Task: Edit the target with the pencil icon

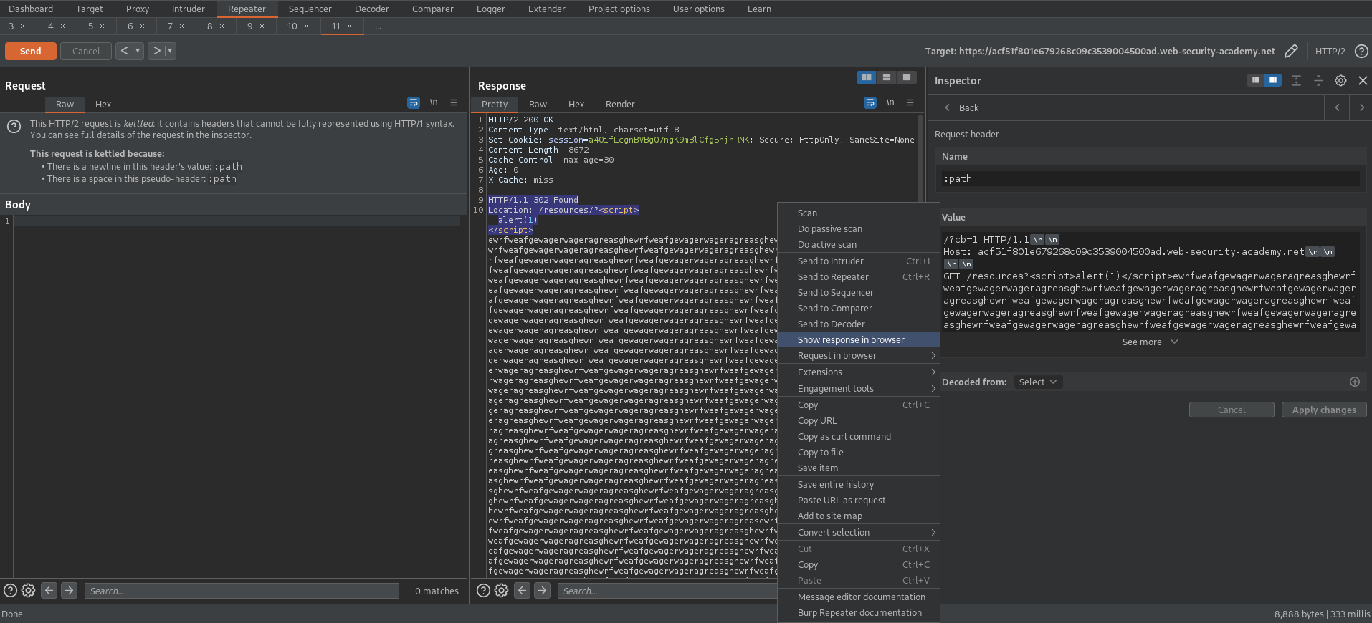Action: pos(1291,51)
